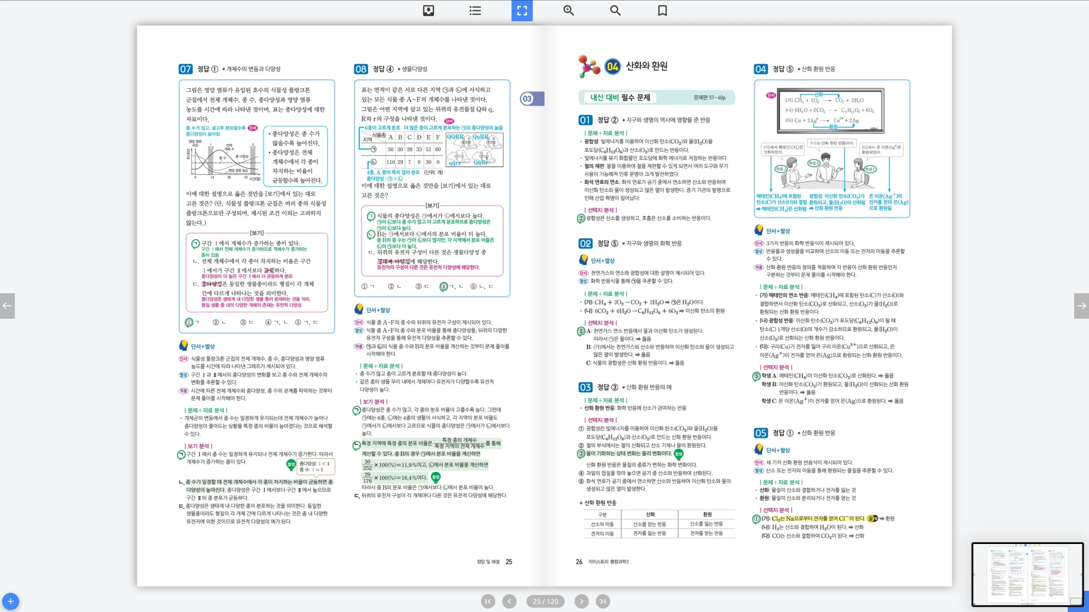
Task: Click the 25 / 120 page indicator
Action: tap(545, 601)
